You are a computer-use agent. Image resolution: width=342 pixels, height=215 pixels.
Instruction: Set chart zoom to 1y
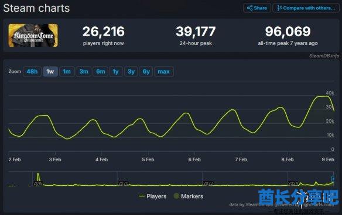pyautogui.click(x=115, y=71)
